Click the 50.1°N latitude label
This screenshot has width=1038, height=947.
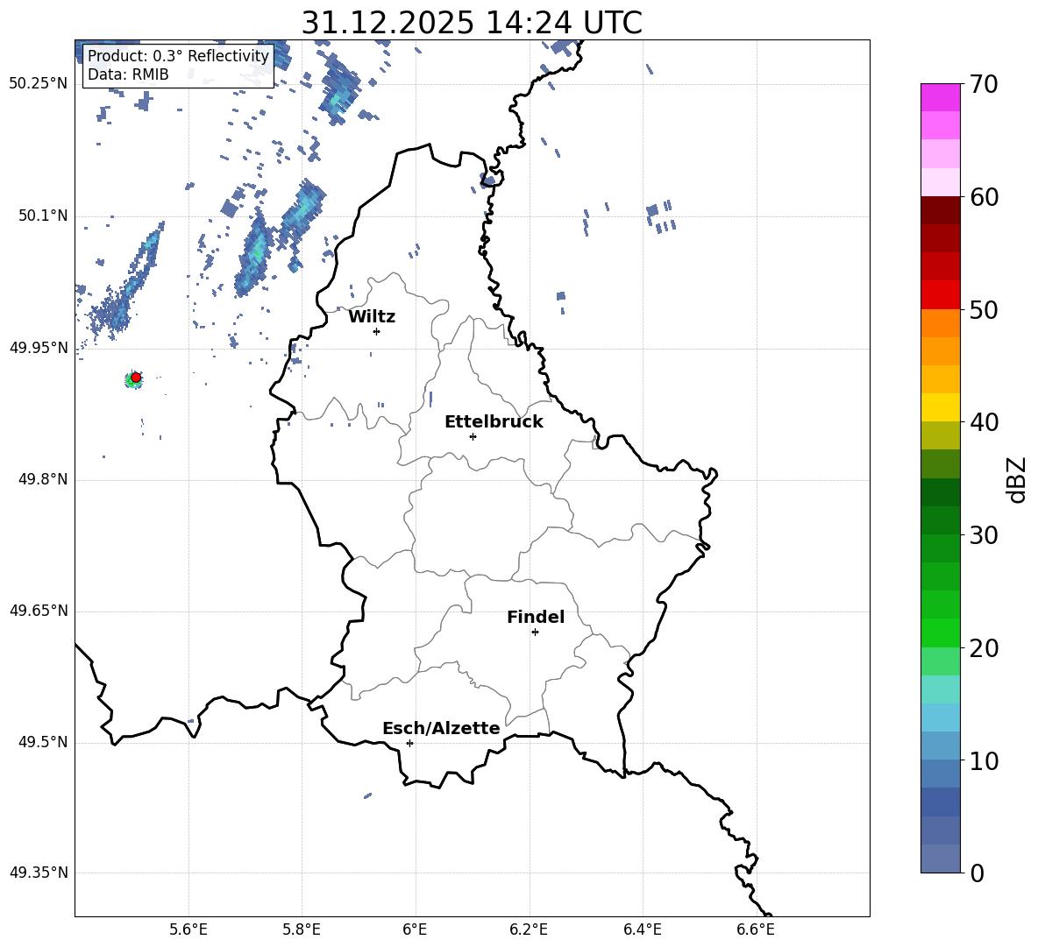[43, 216]
